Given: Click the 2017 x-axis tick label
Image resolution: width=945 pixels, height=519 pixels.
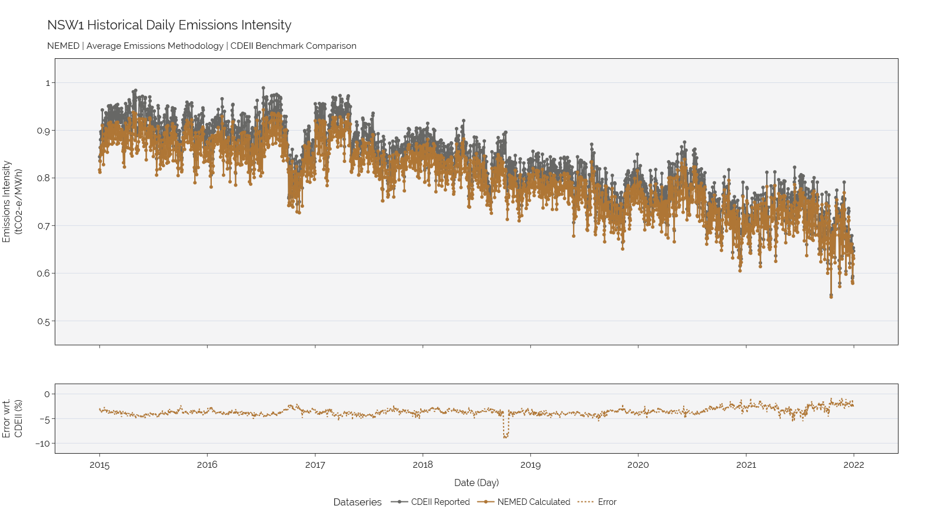Looking at the screenshot, I should [x=315, y=465].
